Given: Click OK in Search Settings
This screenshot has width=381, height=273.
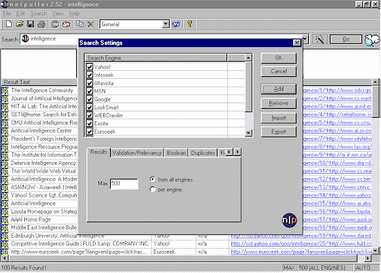Looking at the screenshot, I should pyautogui.click(x=278, y=58).
